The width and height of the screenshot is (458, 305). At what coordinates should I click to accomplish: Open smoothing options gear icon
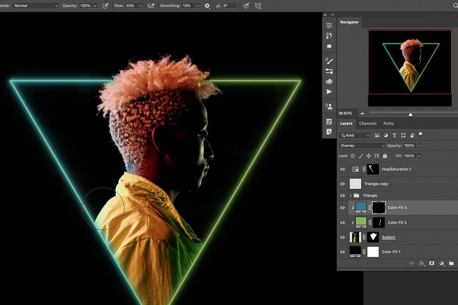[x=207, y=6]
